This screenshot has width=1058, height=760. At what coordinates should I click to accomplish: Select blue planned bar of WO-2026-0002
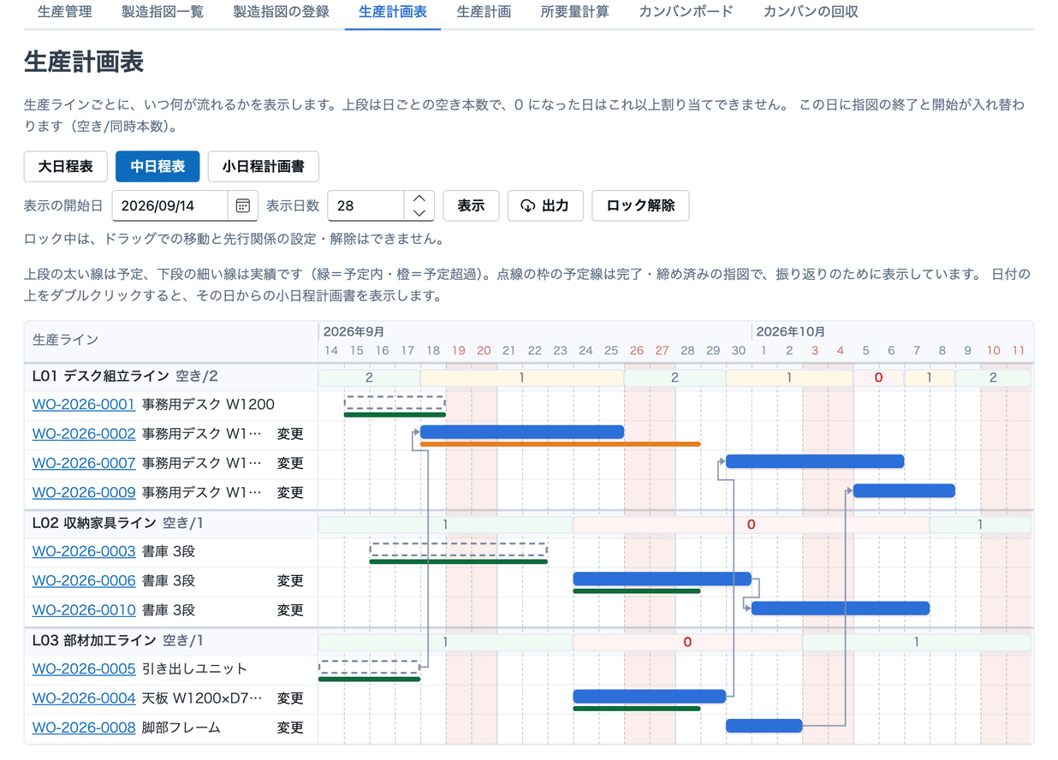point(522,432)
